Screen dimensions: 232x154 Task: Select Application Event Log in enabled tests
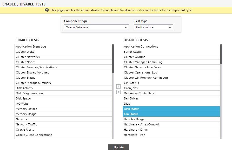pos(63,46)
